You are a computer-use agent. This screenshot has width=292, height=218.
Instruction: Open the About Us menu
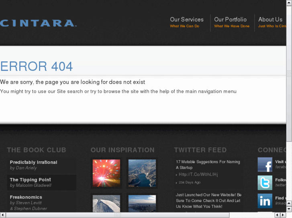(x=272, y=22)
